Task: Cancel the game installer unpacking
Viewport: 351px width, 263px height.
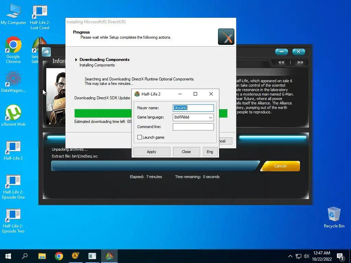Action: point(280,166)
